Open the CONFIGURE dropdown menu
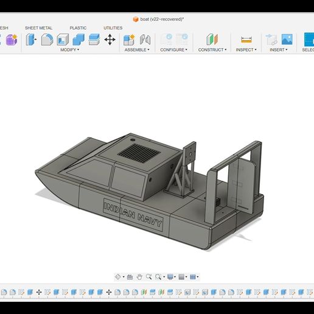314x314 pixels. [173, 50]
